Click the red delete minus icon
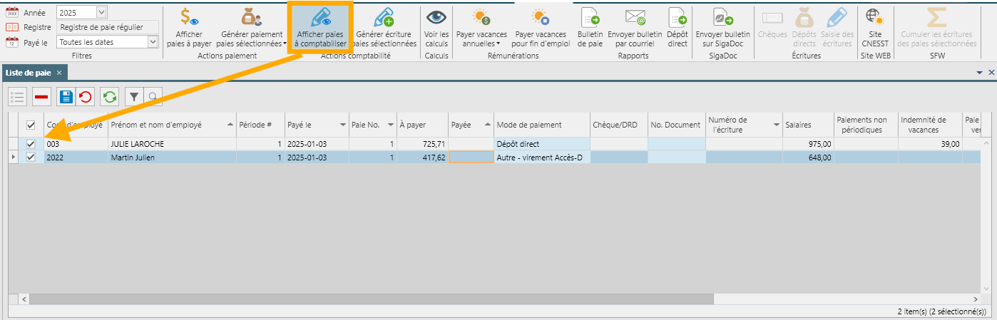This screenshot has width=997, height=320. [41, 96]
